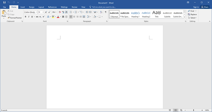Open the File menu tab
This screenshot has width=212, height=112.
(4, 7)
